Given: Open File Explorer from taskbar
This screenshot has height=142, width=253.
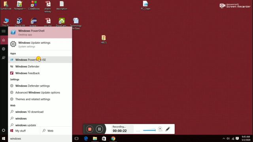Looking at the screenshot, I should coord(95,138).
